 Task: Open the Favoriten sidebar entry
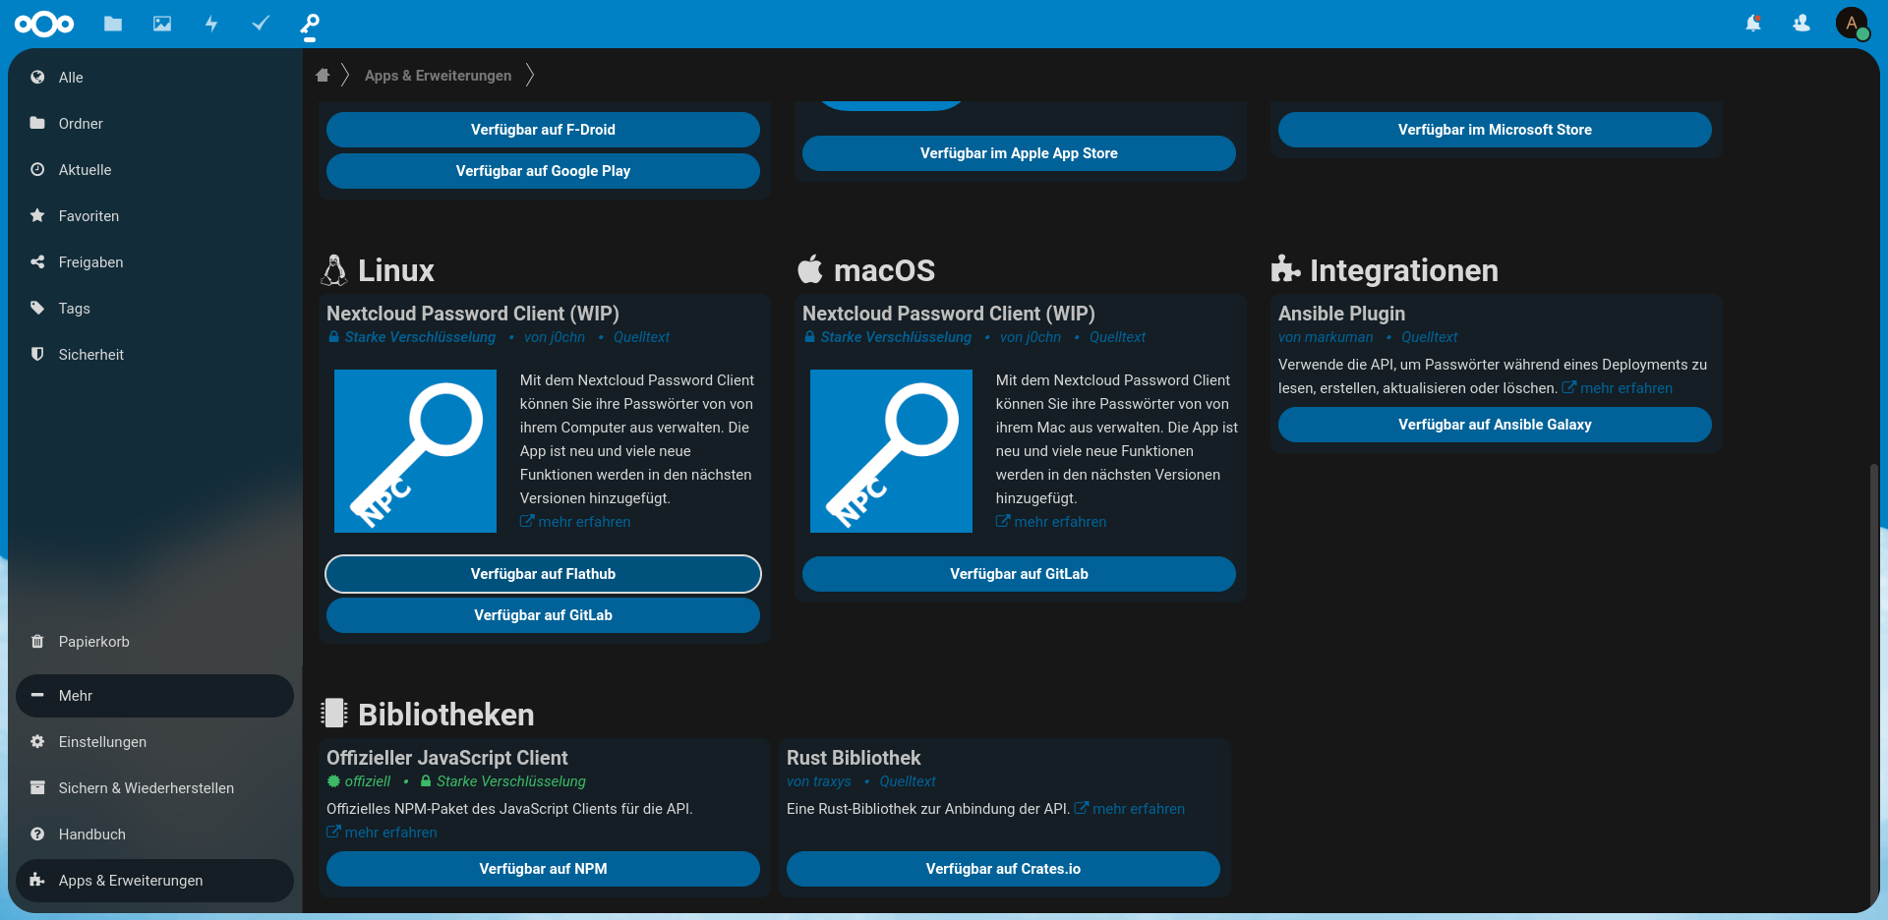[x=154, y=215]
